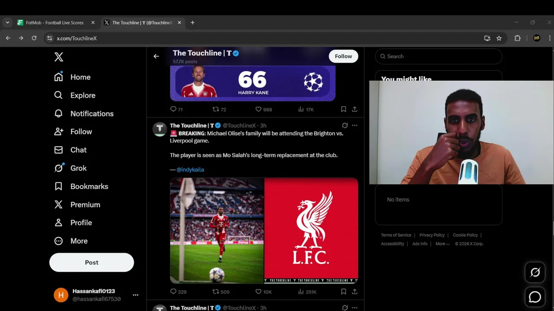Open Privacy Policy link
This screenshot has height=311, width=554.
[x=432, y=235]
